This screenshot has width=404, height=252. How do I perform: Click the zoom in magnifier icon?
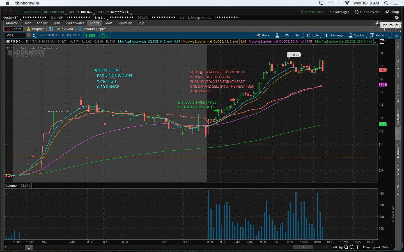click(346, 247)
